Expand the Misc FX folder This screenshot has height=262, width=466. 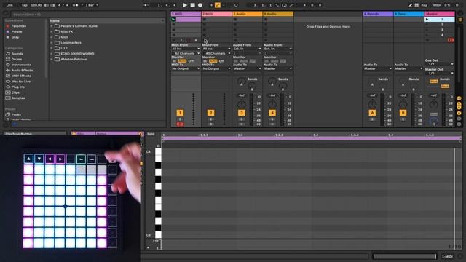(x=52, y=31)
